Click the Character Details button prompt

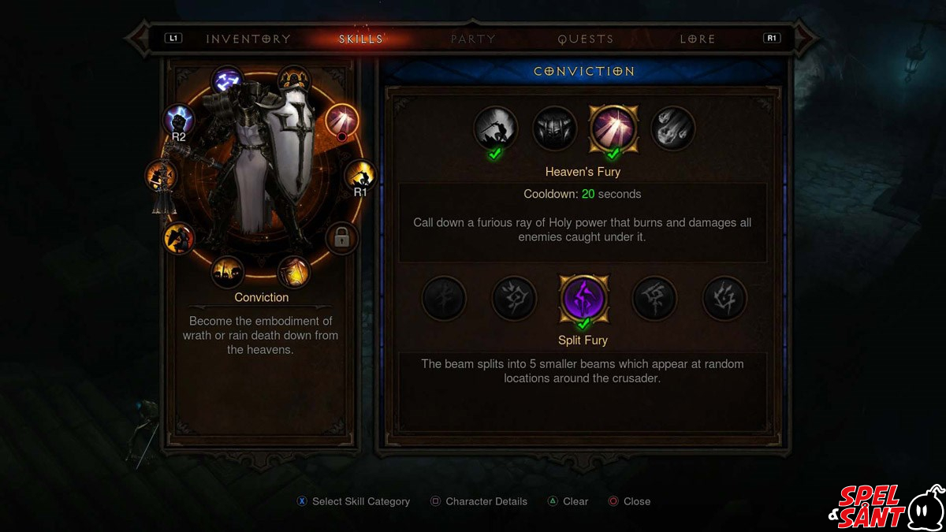point(479,501)
